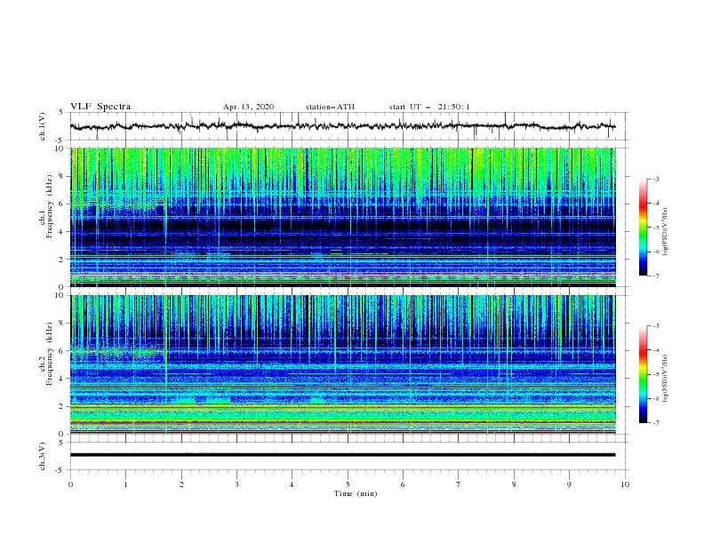Viewport: 704px width, 544px height.
Task: Click the "-3" label on ch.1 colorbar
Action: point(655,180)
